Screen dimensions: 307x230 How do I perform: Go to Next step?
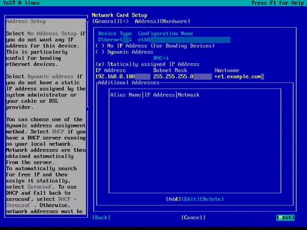(x=285, y=218)
